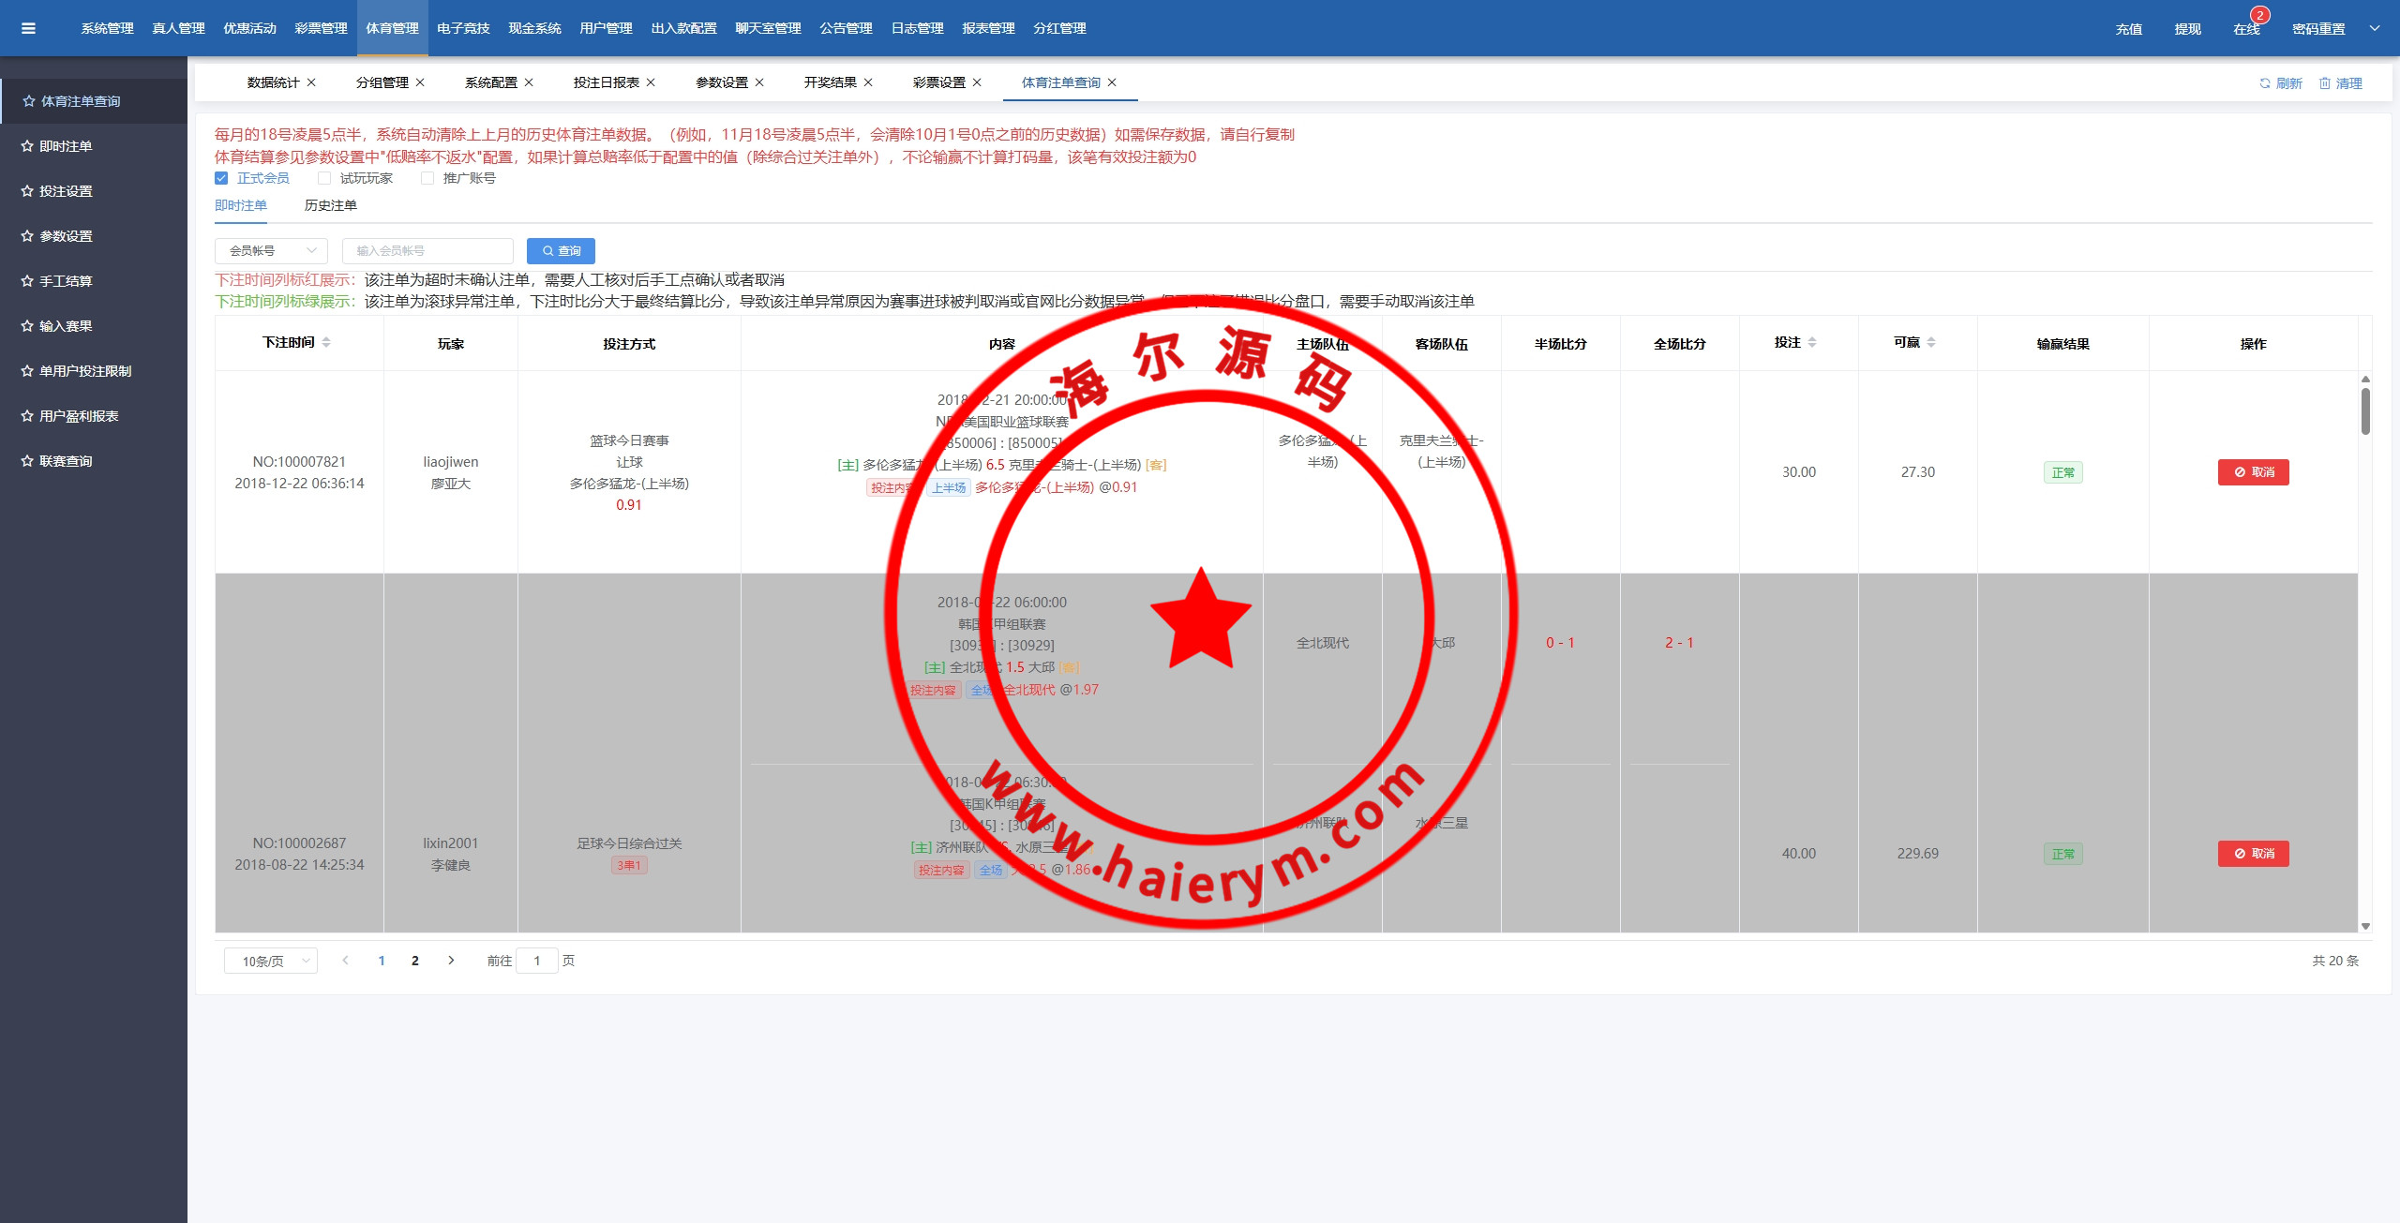Click the hamburger menu collapse icon

pyautogui.click(x=28, y=28)
